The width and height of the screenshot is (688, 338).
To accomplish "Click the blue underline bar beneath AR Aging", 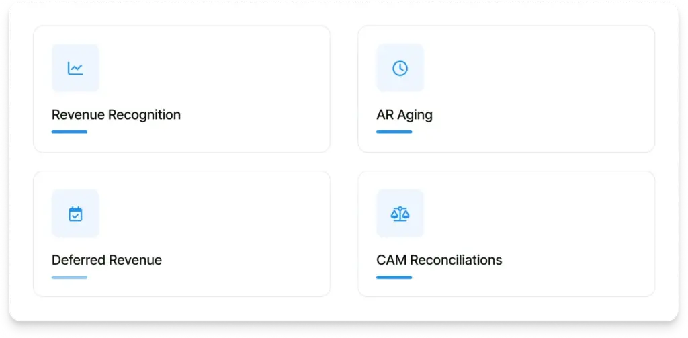I will 394,132.
